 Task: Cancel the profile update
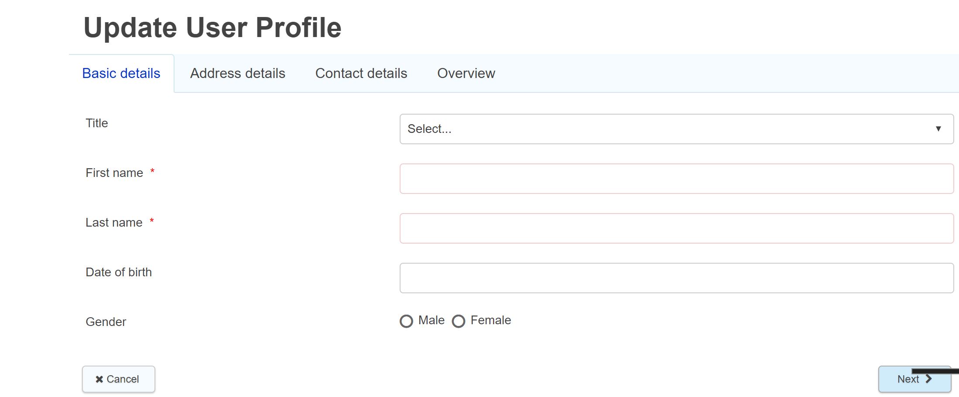119,379
